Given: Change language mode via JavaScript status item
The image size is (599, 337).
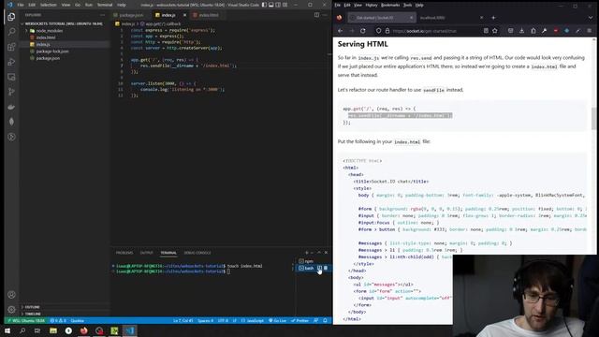Looking at the screenshot, I should pyautogui.click(x=253, y=320).
